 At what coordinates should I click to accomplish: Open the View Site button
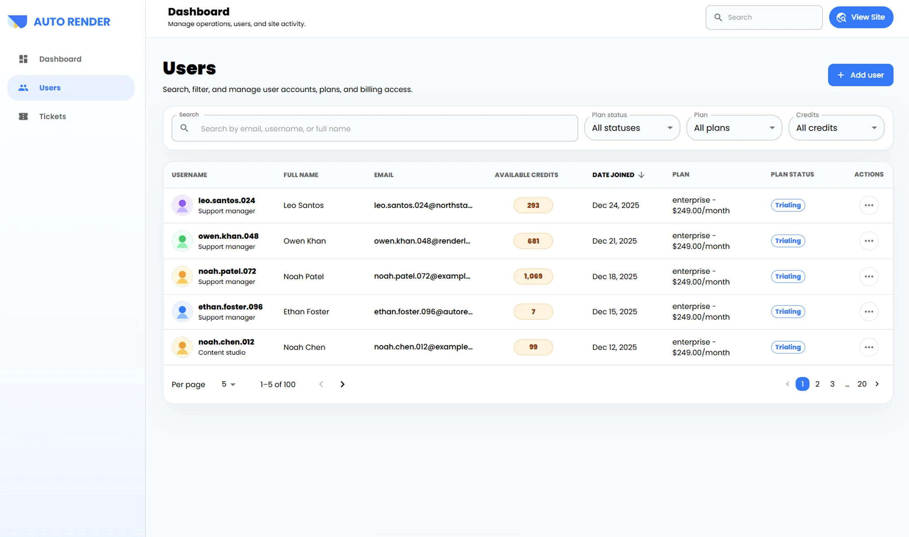[x=861, y=17]
